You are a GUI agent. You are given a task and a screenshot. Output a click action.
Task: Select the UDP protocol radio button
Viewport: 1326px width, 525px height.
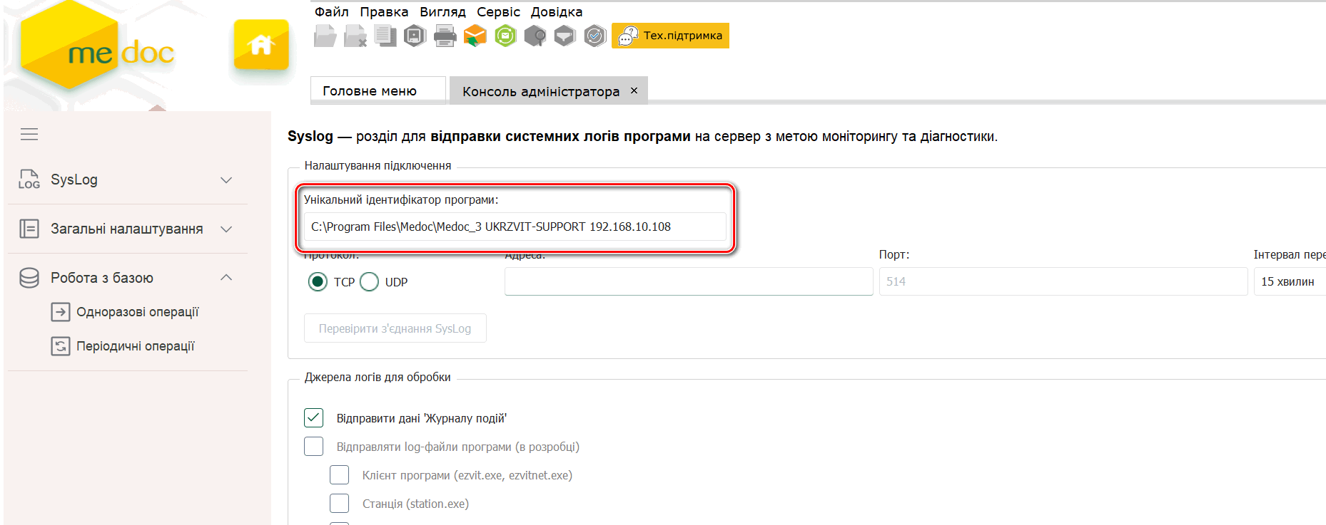[370, 282]
